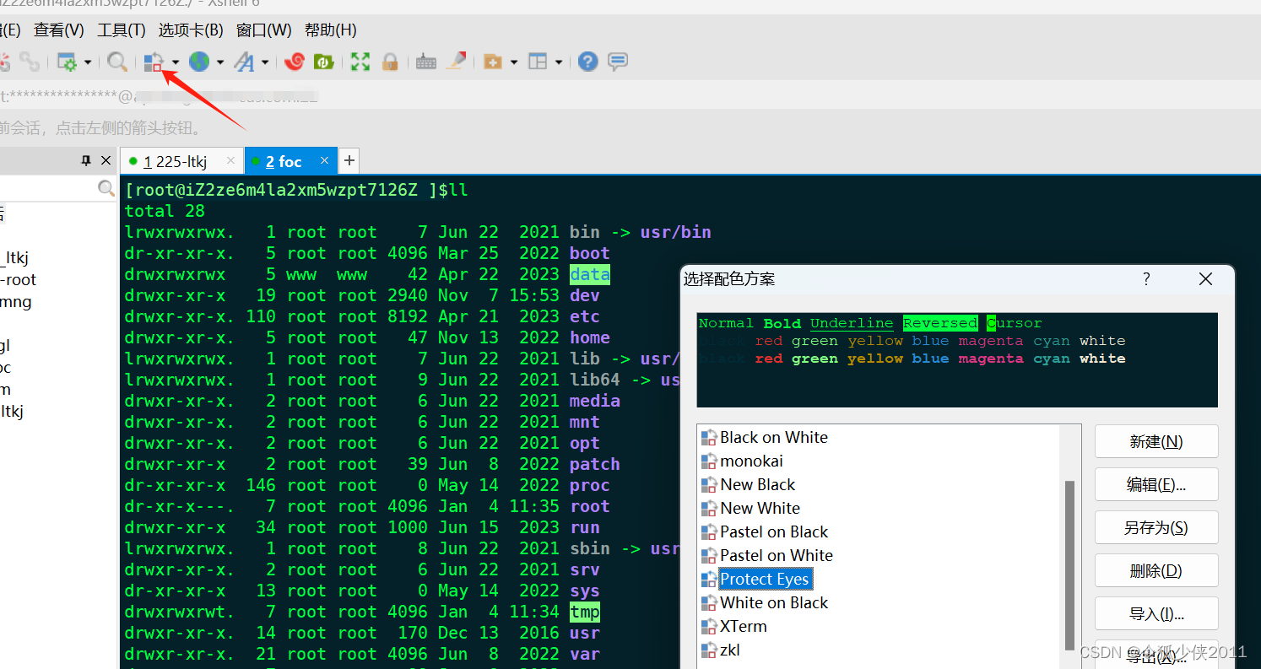Open the font icon dropdown arrow

click(x=265, y=62)
